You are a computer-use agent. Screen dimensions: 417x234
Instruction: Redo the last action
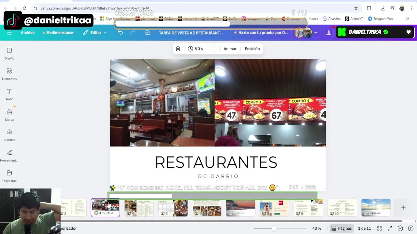(132, 32)
